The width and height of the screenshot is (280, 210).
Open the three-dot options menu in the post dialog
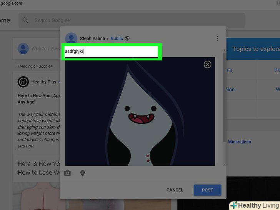coord(217,38)
